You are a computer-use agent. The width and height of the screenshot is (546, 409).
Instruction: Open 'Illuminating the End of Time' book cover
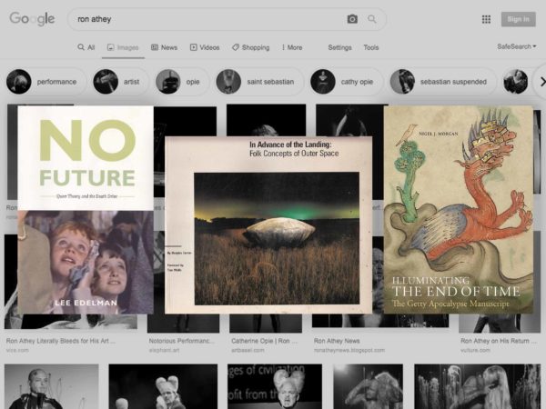coord(459,210)
